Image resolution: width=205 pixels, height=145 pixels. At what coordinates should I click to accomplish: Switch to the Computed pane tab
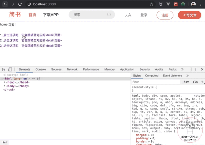(152, 75)
